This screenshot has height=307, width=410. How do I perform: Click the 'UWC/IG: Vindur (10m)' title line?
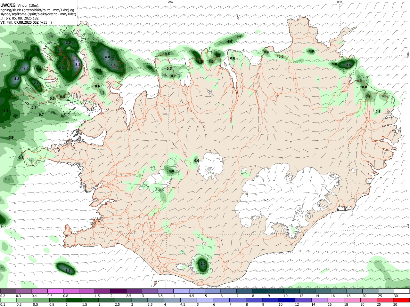(x=20, y=5)
